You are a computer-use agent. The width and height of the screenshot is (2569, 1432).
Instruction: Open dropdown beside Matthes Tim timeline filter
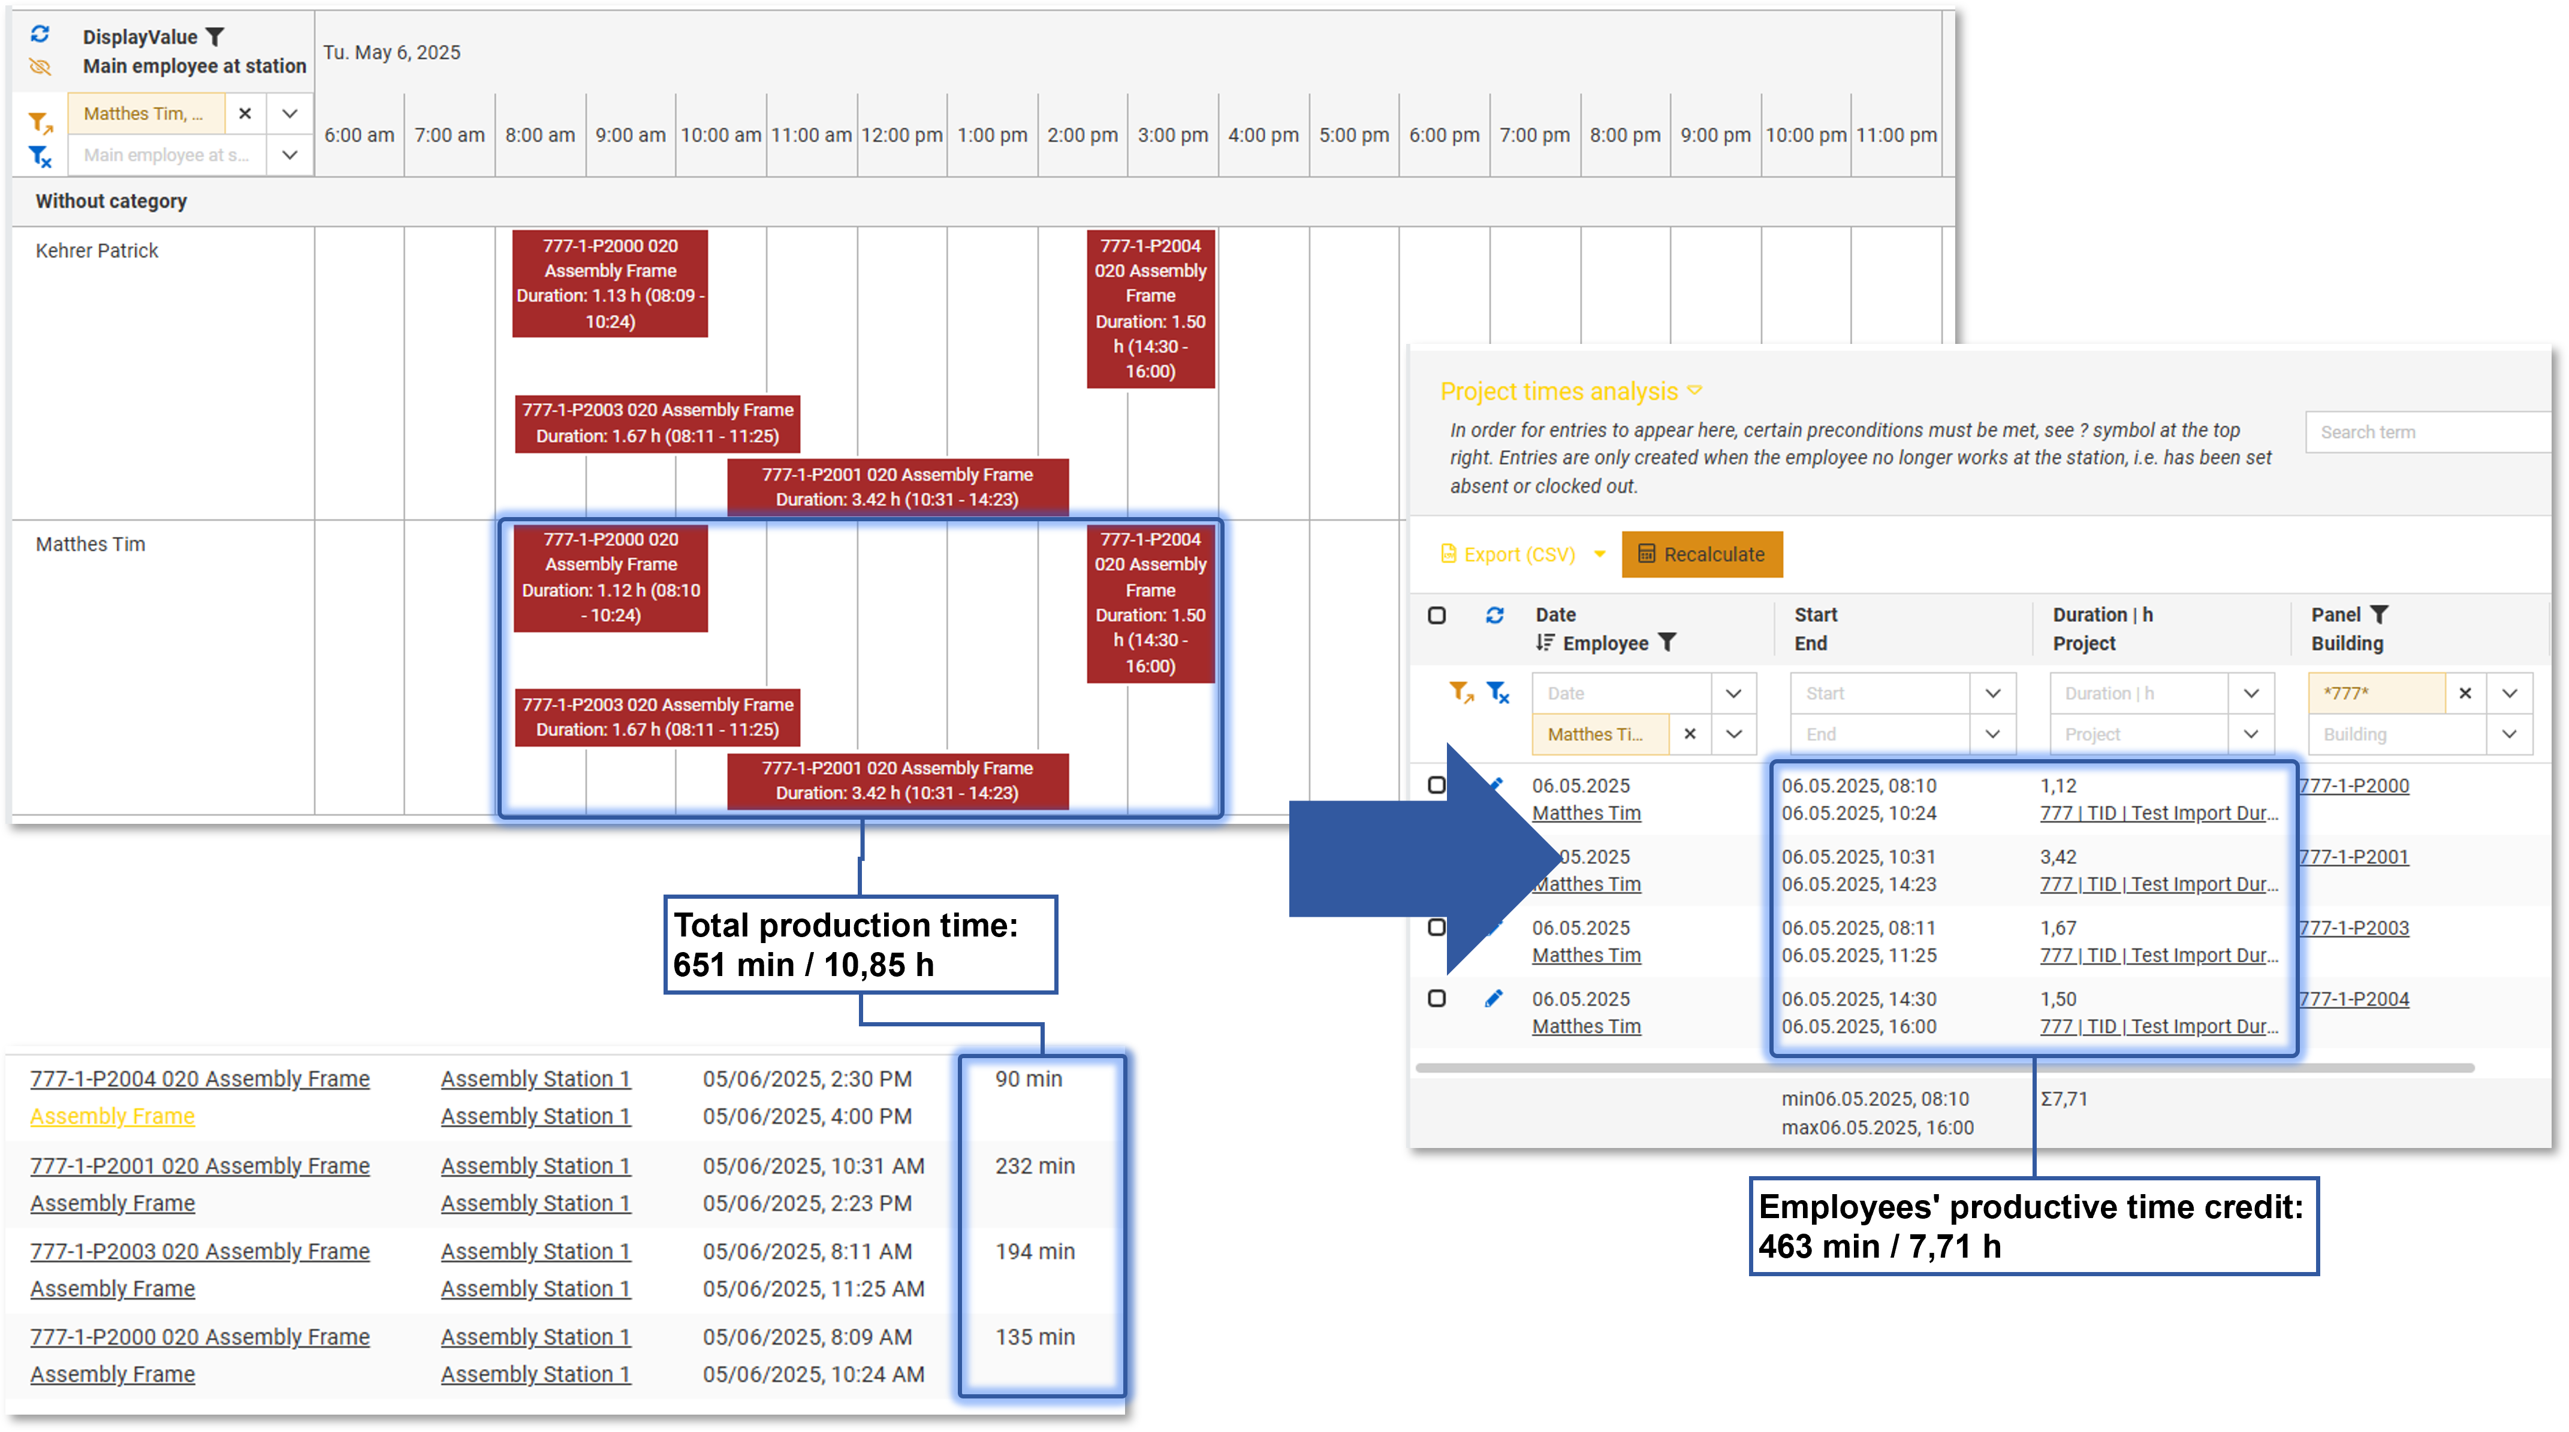pyautogui.click(x=290, y=114)
